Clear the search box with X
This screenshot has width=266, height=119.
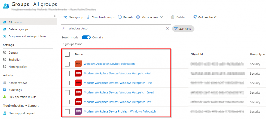(167, 28)
